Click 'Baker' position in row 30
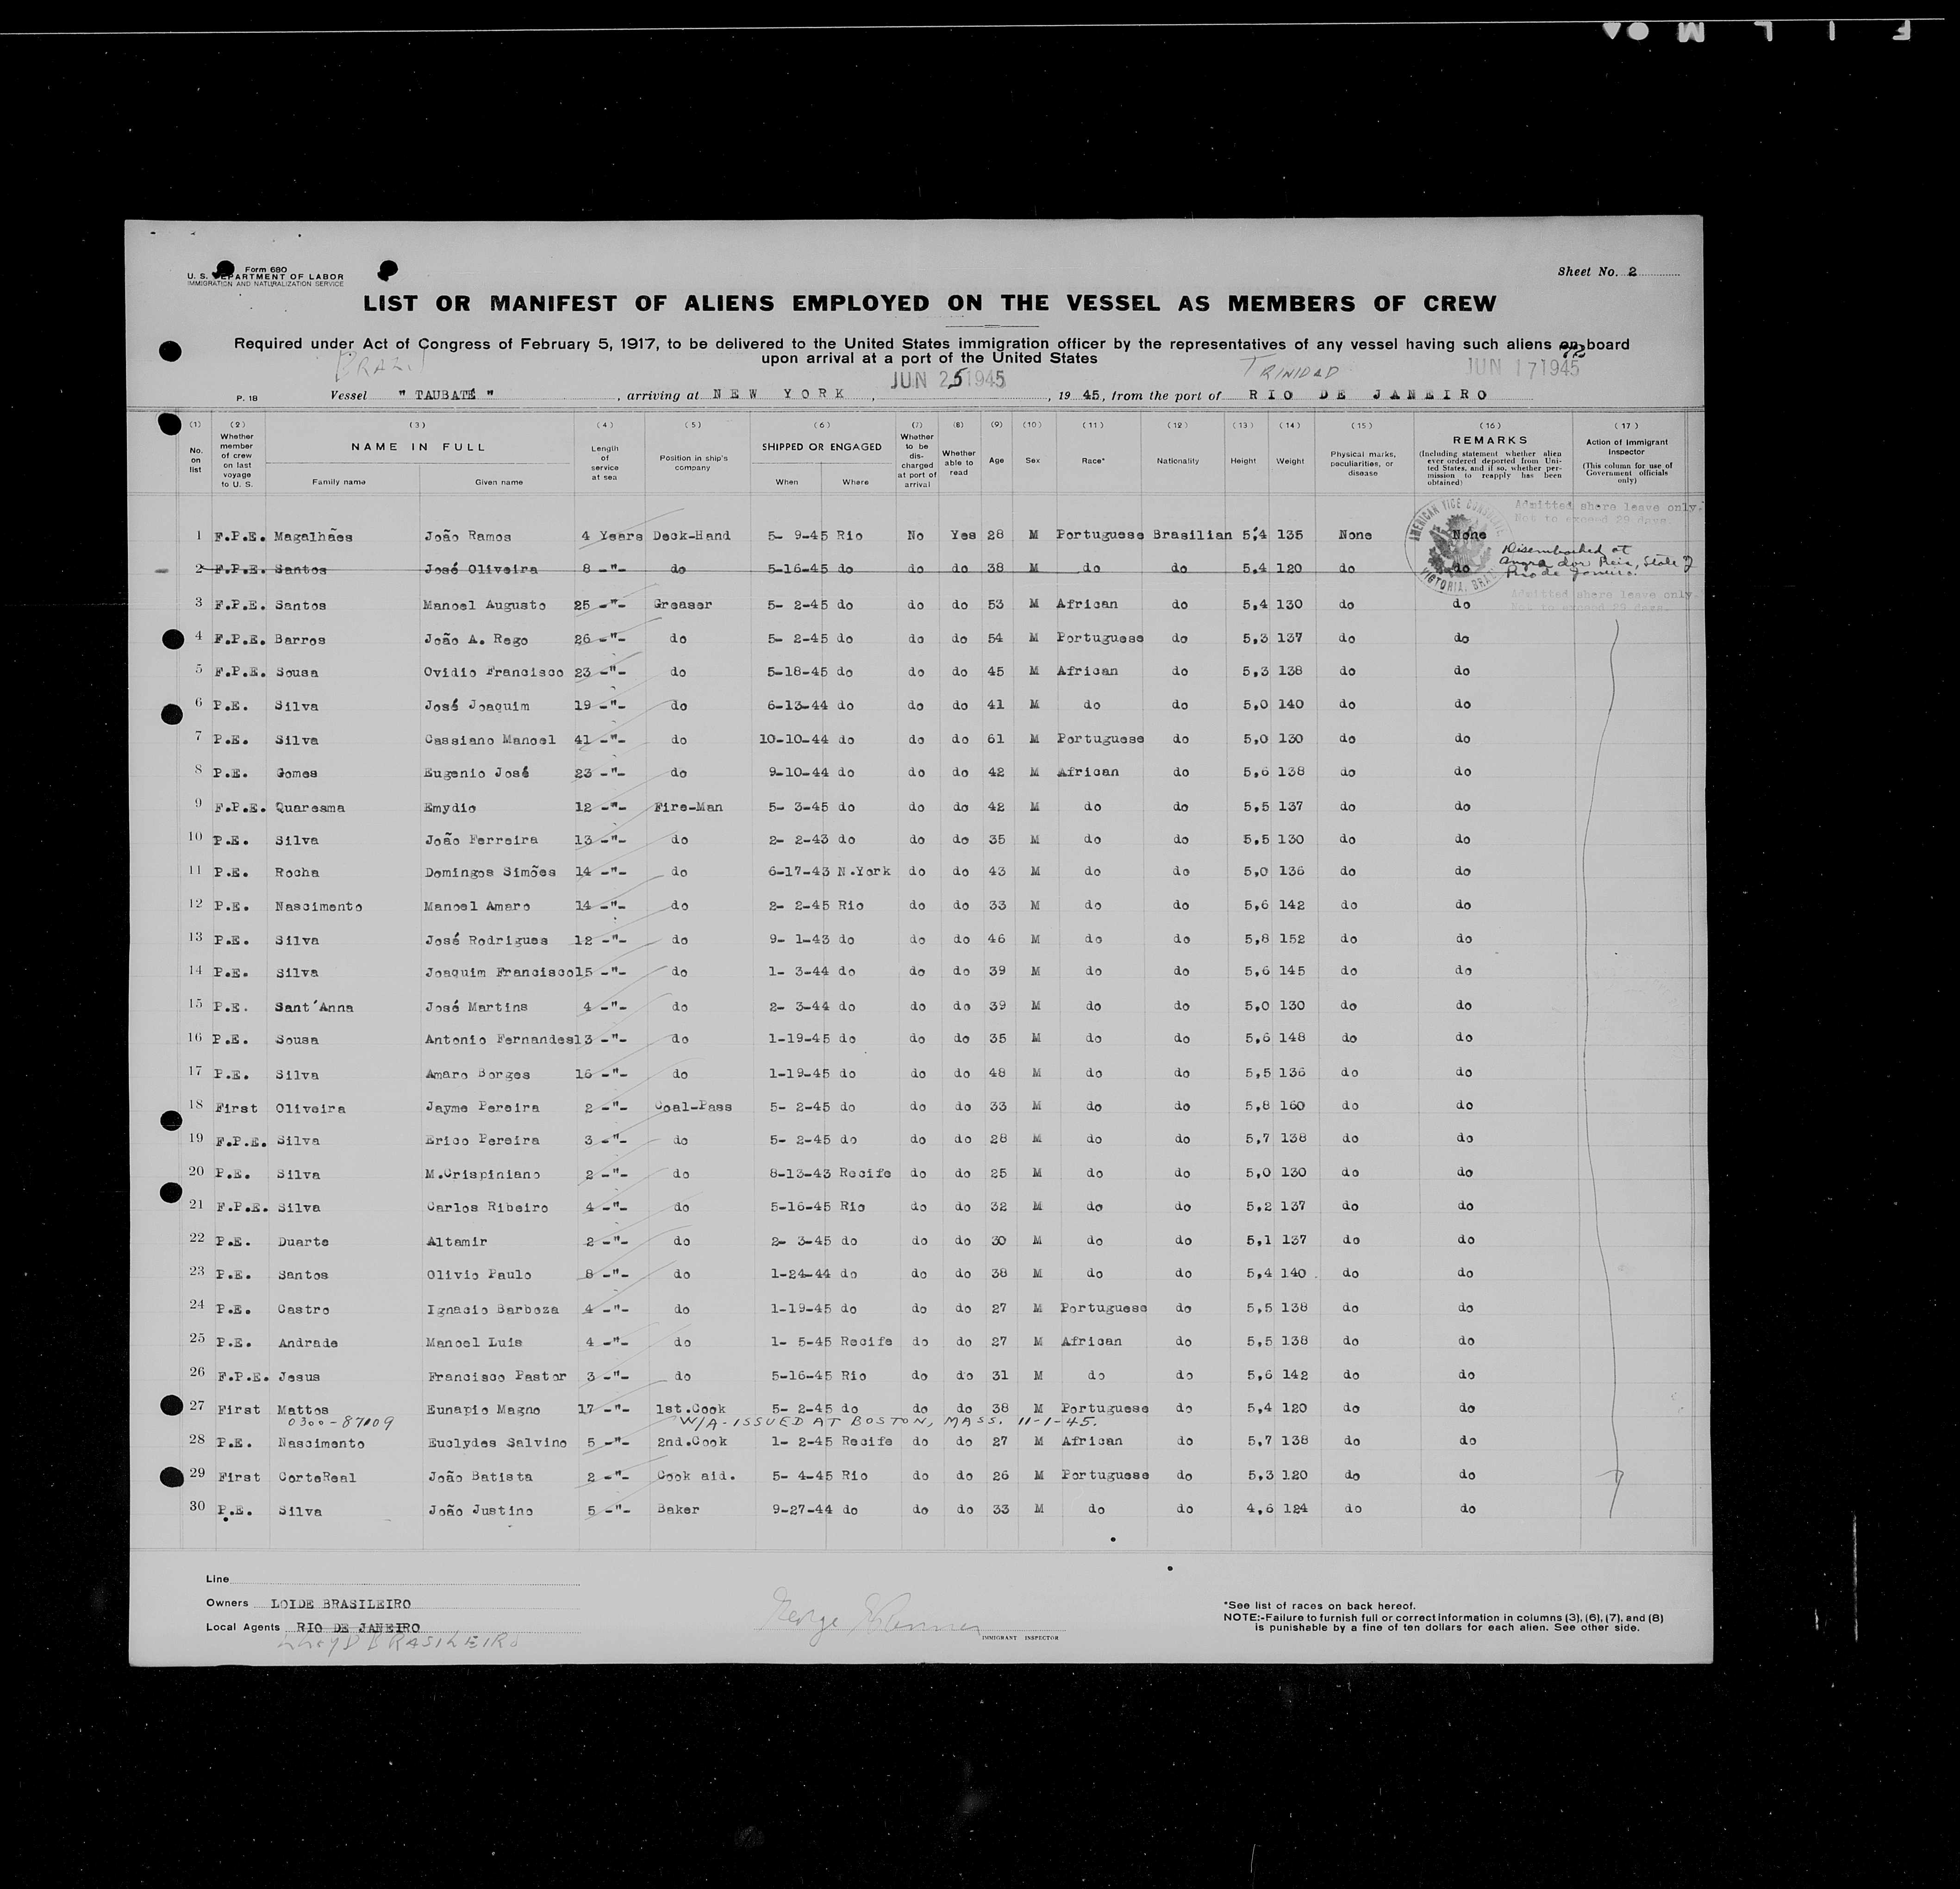Image resolution: width=1960 pixels, height=1889 pixels. pos(678,1510)
